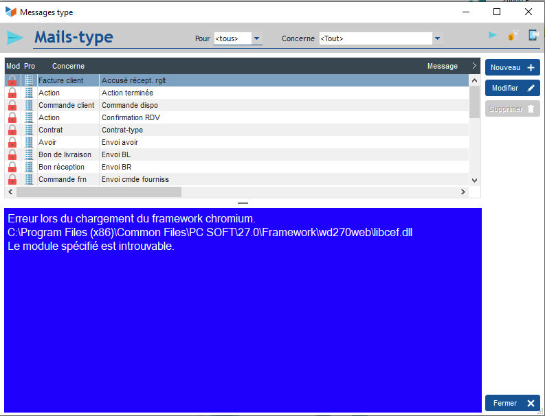The height and width of the screenshot is (416, 545).
Task: Click the horizontal splitter handle below the table
Action: point(243,203)
